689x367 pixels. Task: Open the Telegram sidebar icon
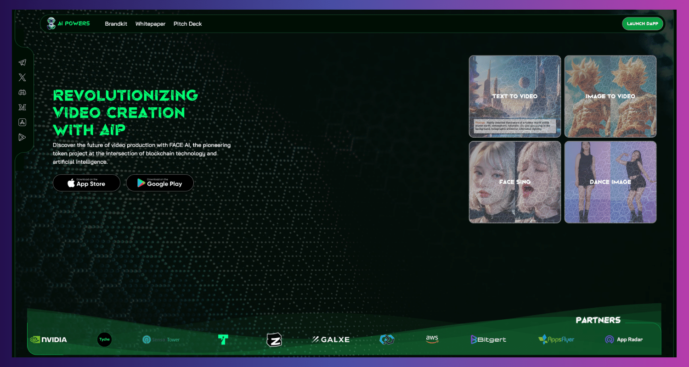coord(22,62)
